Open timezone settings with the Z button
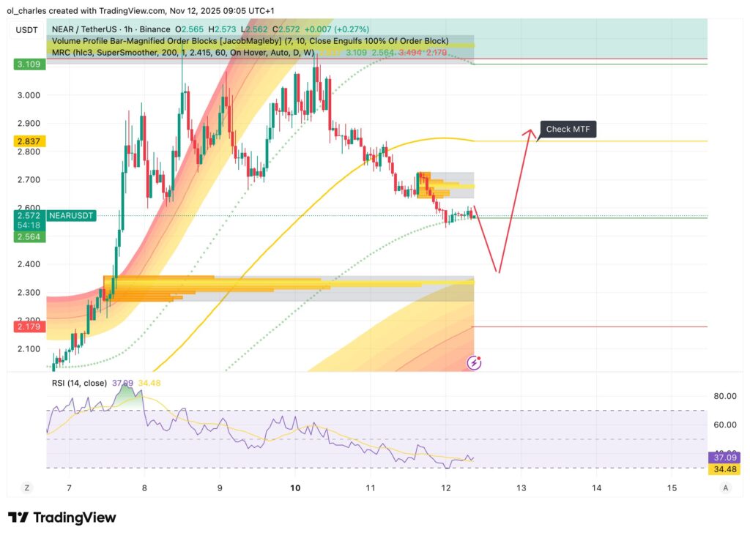 (27, 487)
